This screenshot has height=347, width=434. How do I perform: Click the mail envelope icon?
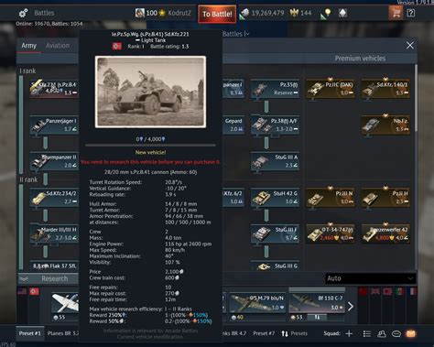pos(411,333)
